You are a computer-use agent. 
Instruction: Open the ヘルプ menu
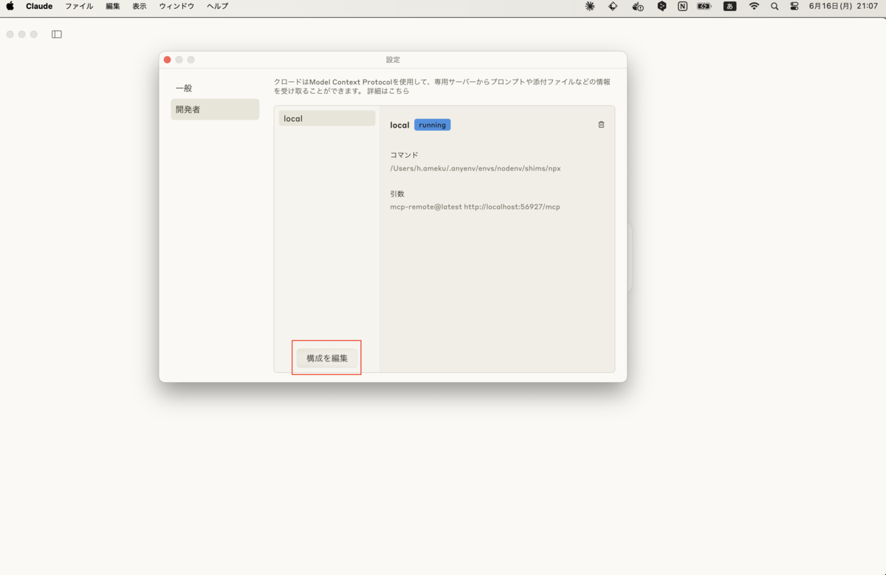217,6
